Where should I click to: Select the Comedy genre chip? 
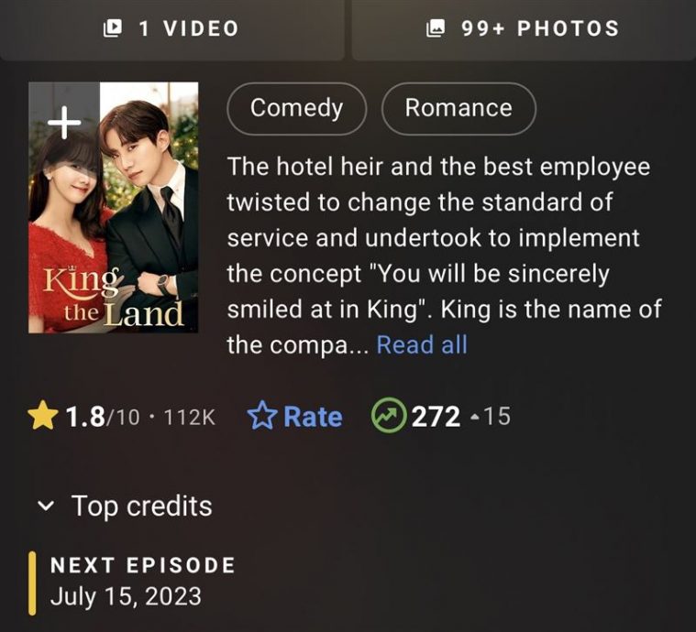pos(296,109)
